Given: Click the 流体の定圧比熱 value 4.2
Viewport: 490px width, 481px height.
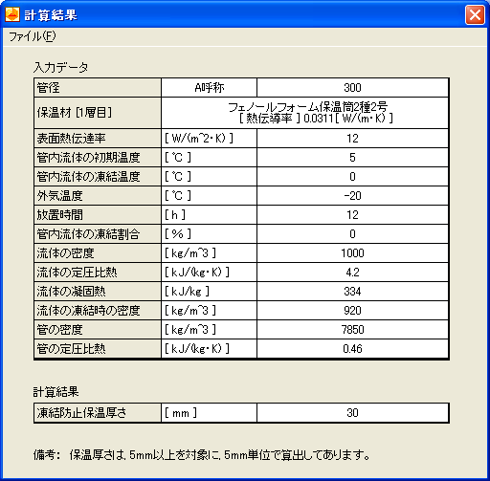Looking at the screenshot, I should [x=352, y=273].
